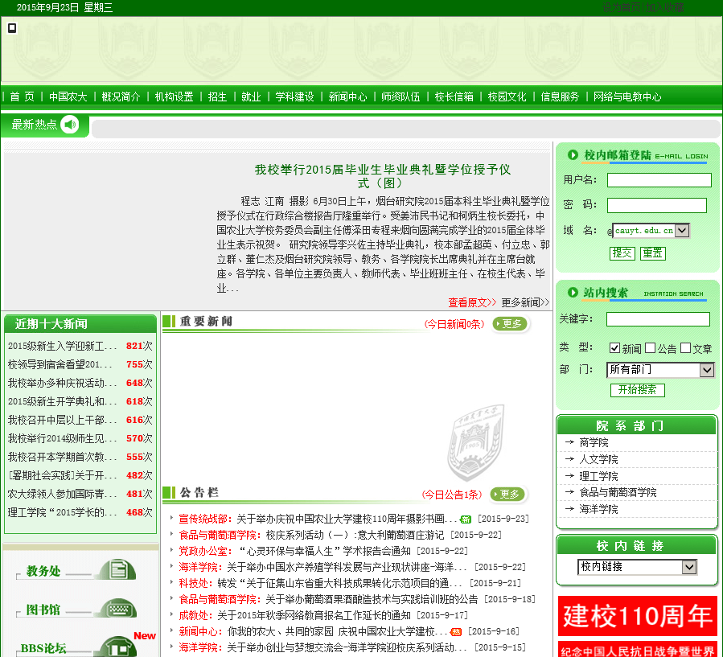Click the speaker icon beside 最新热点
Screen dimensions: 723x657
tap(70, 125)
